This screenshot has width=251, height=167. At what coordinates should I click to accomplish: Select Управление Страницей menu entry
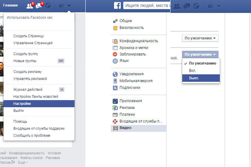[33, 43]
